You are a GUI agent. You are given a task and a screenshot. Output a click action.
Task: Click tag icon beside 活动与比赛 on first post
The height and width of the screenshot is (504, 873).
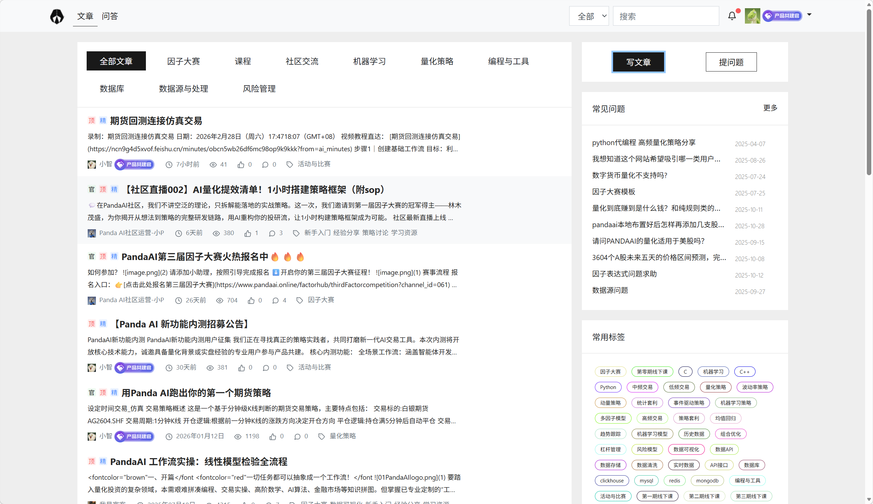290,165
